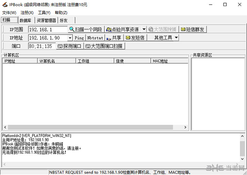Viewport: 247px width, 175px height.
Task: Click the 探测端口 button
Action: point(70,46)
